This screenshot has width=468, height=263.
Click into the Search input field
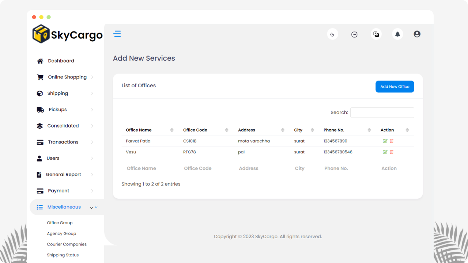[x=382, y=113]
